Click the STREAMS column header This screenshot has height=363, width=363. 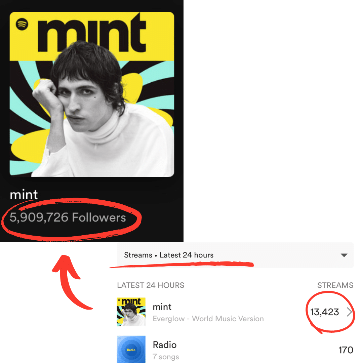(335, 285)
